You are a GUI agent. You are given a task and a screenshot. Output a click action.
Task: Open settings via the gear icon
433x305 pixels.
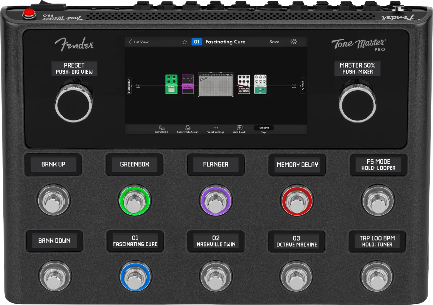[293, 42]
